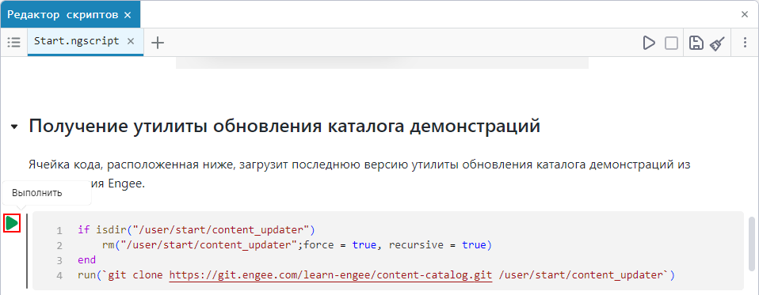The height and width of the screenshot is (295, 759).
Task: Open the script outline list icon
Action: (x=14, y=43)
